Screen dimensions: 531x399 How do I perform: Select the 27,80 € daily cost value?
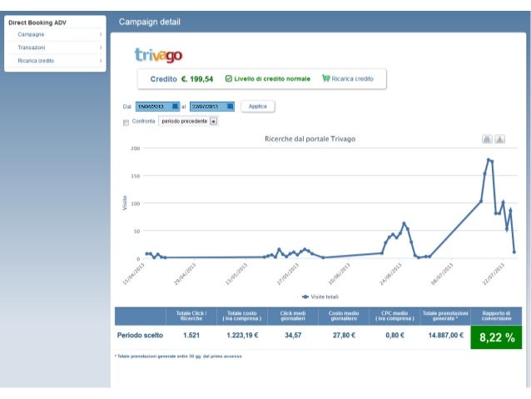pos(344,335)
